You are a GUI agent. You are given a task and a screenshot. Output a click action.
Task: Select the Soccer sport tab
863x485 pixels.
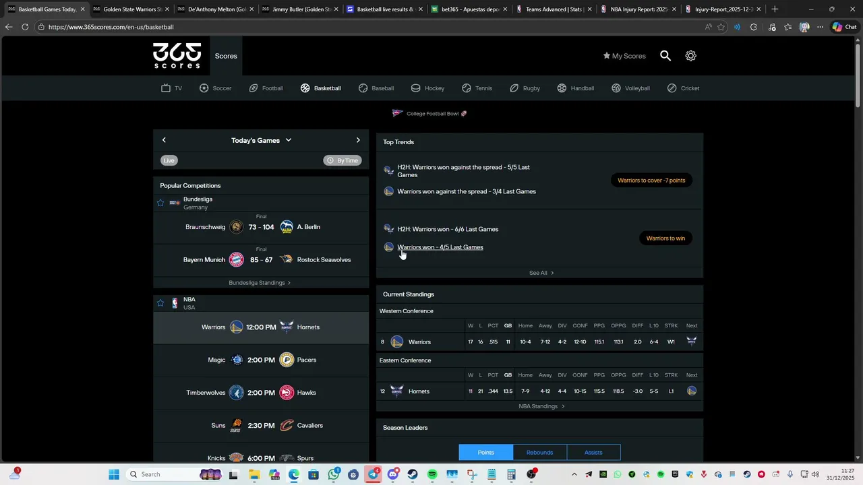(x=215, y=88)
